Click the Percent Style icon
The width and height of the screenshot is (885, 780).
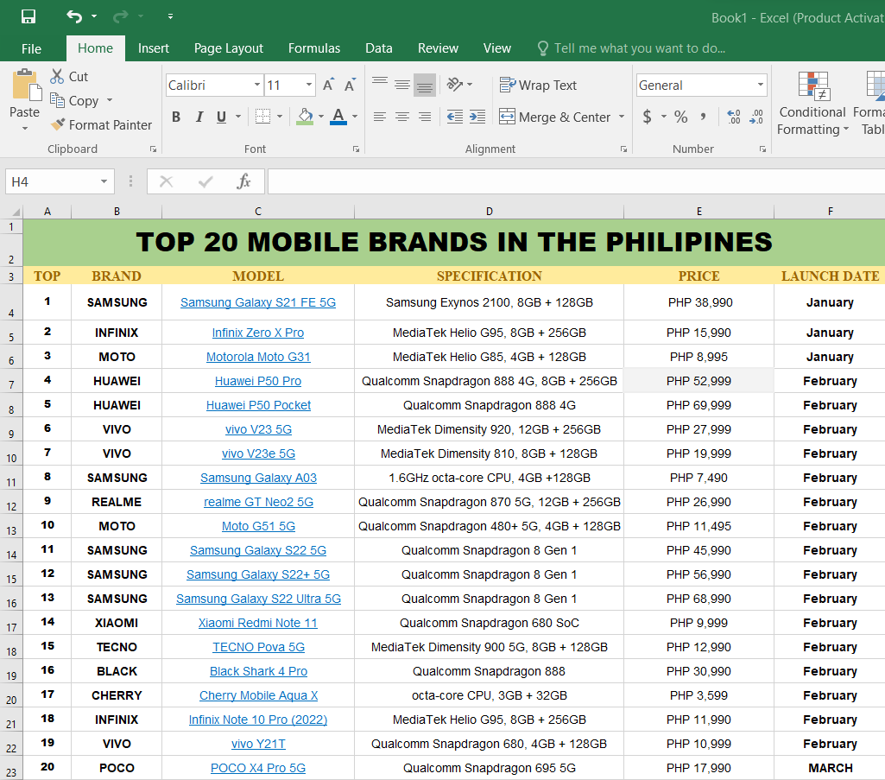point(681,117)
